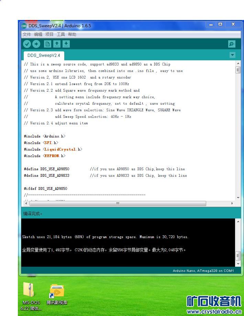
Task: Close the Arduino IDE window
Action: point(233,24)
